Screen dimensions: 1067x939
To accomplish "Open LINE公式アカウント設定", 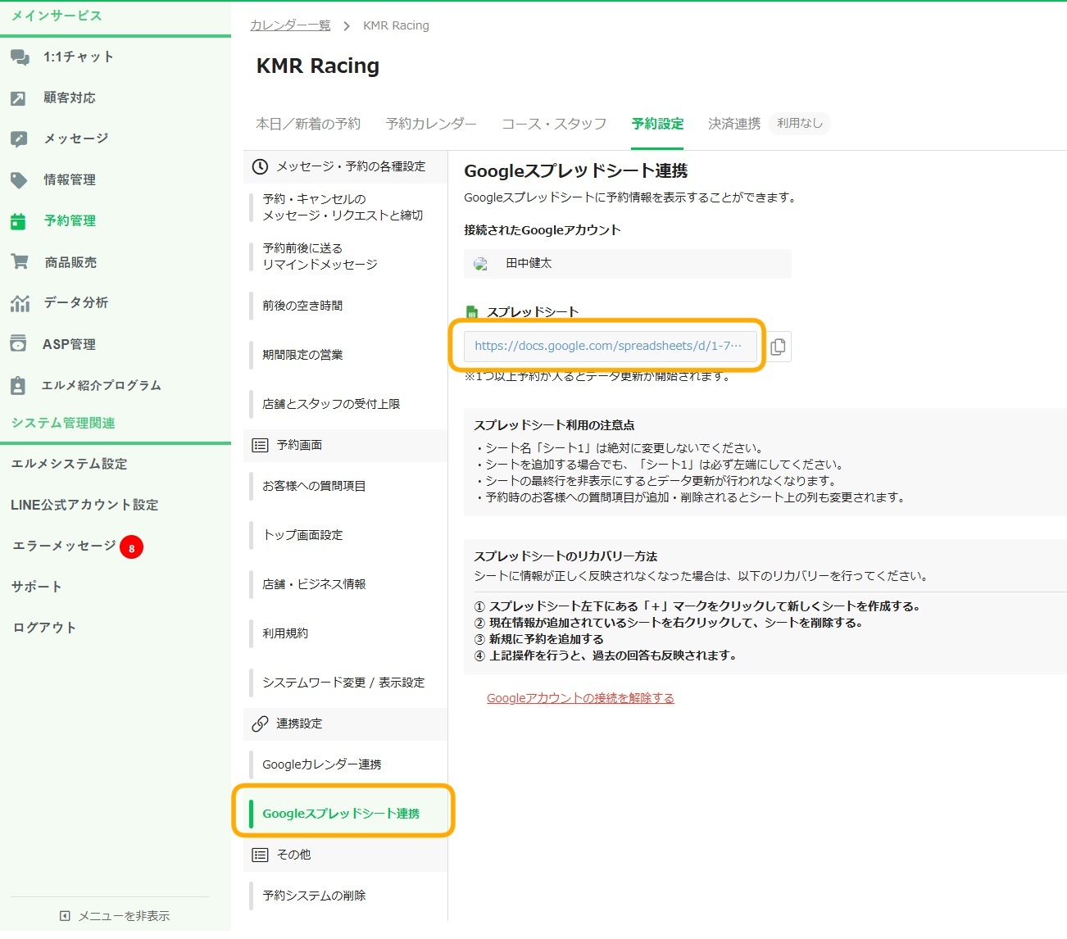I will tap(84, 505).
